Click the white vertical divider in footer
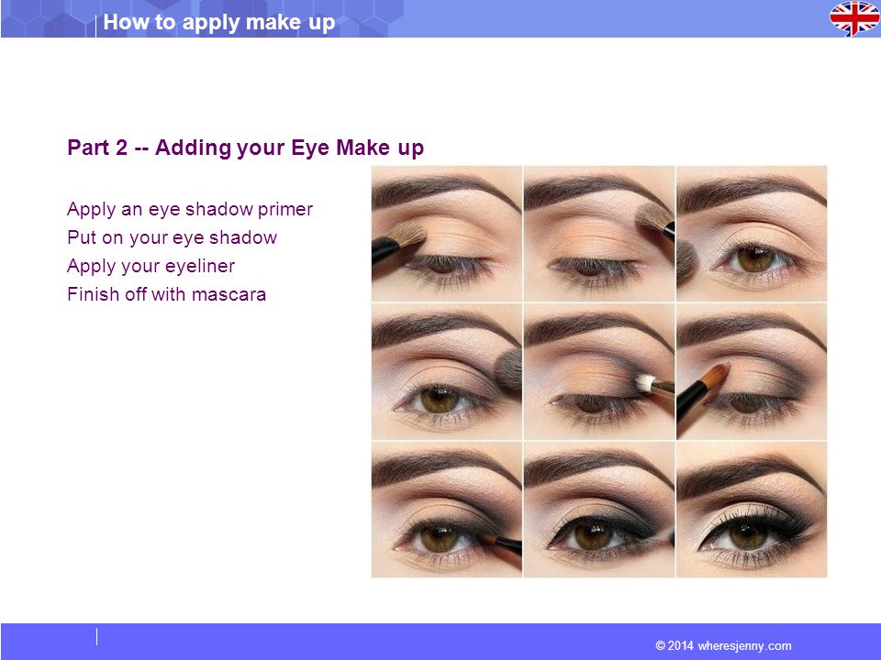Image resolution: width=881 pixels, height=660 pixels. pyautogui.click(x=96, y=637)
